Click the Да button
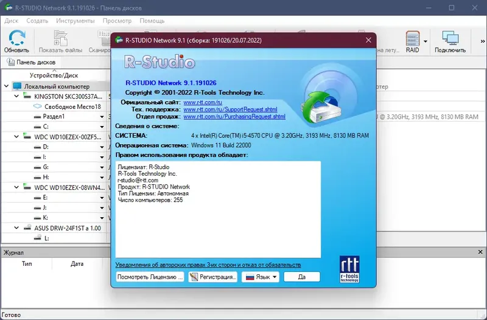The height and width of the screenshot is (320, 487). 302,277
